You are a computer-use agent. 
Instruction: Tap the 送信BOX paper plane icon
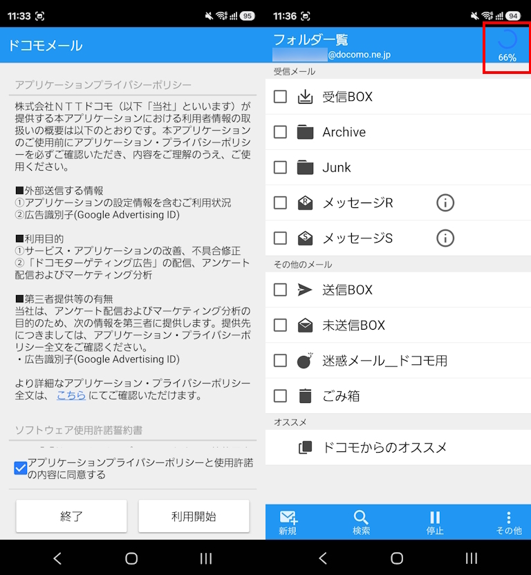coord(305,290)
